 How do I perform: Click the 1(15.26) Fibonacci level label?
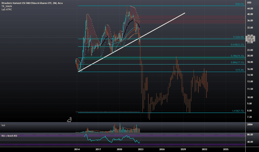coord(240,70)
